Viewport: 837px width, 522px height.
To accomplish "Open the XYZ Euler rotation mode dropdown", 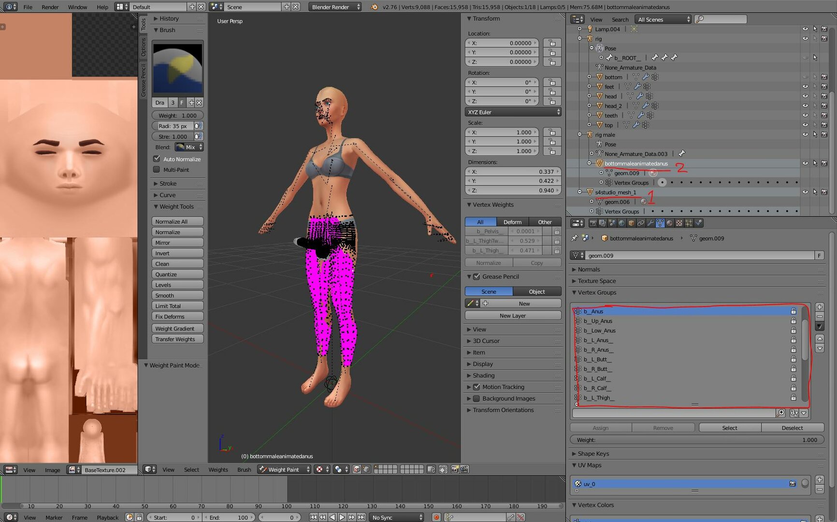I will (x=513, y=112).
